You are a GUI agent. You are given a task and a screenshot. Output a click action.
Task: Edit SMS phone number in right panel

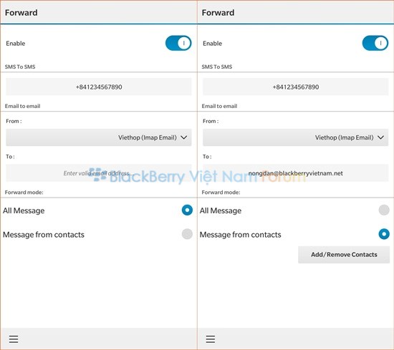[295, 87]
